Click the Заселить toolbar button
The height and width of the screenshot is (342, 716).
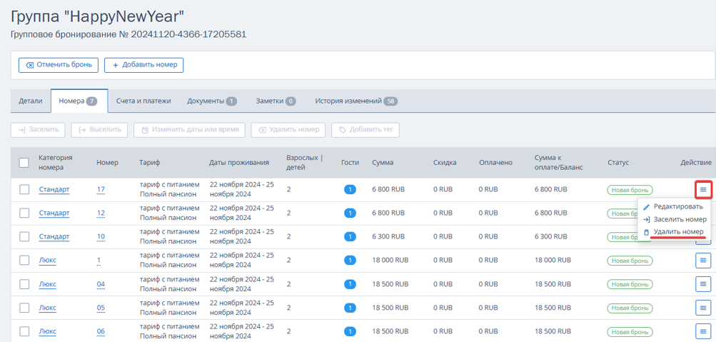pyautogui.click(x=38, y=130)
